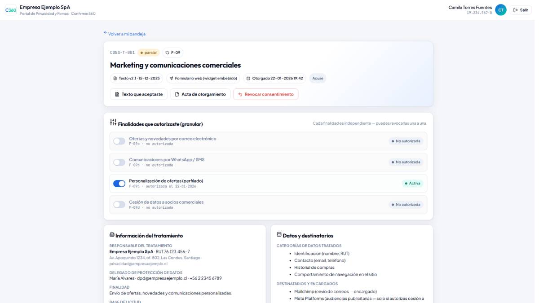Click the parcial status badge
The width and height of the screenshot is (539, 303).
(149, 53)
